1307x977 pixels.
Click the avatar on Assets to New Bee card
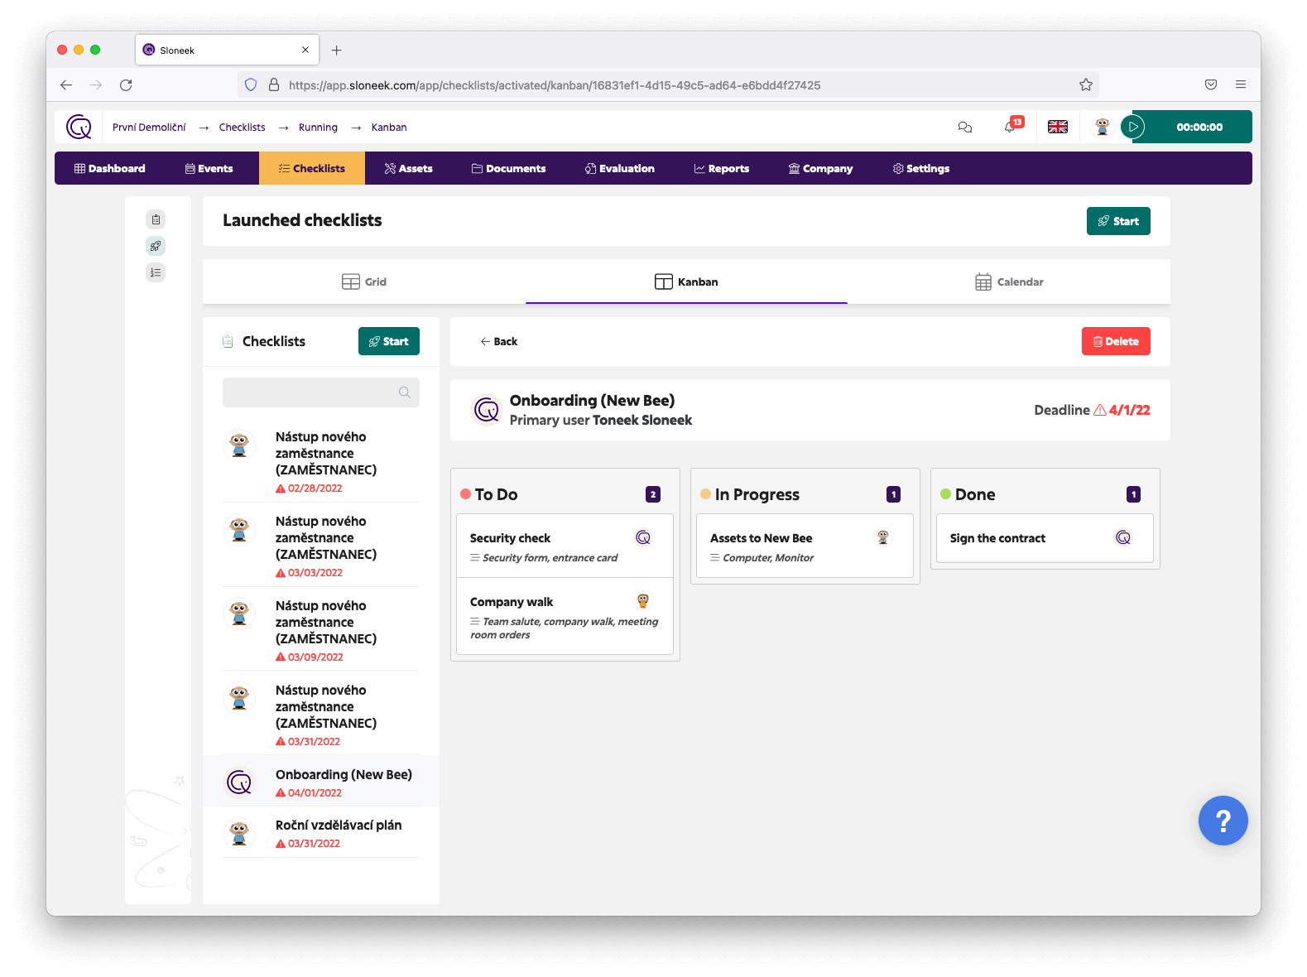coord(883,537)
